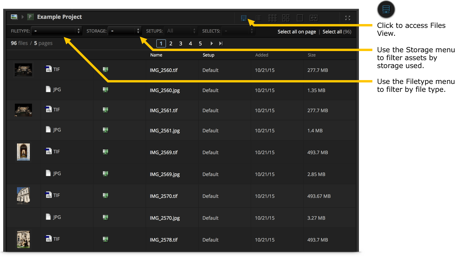Sort by the Setup column header
This screenshot has height=257, width=464.
(x=209, y=55)
